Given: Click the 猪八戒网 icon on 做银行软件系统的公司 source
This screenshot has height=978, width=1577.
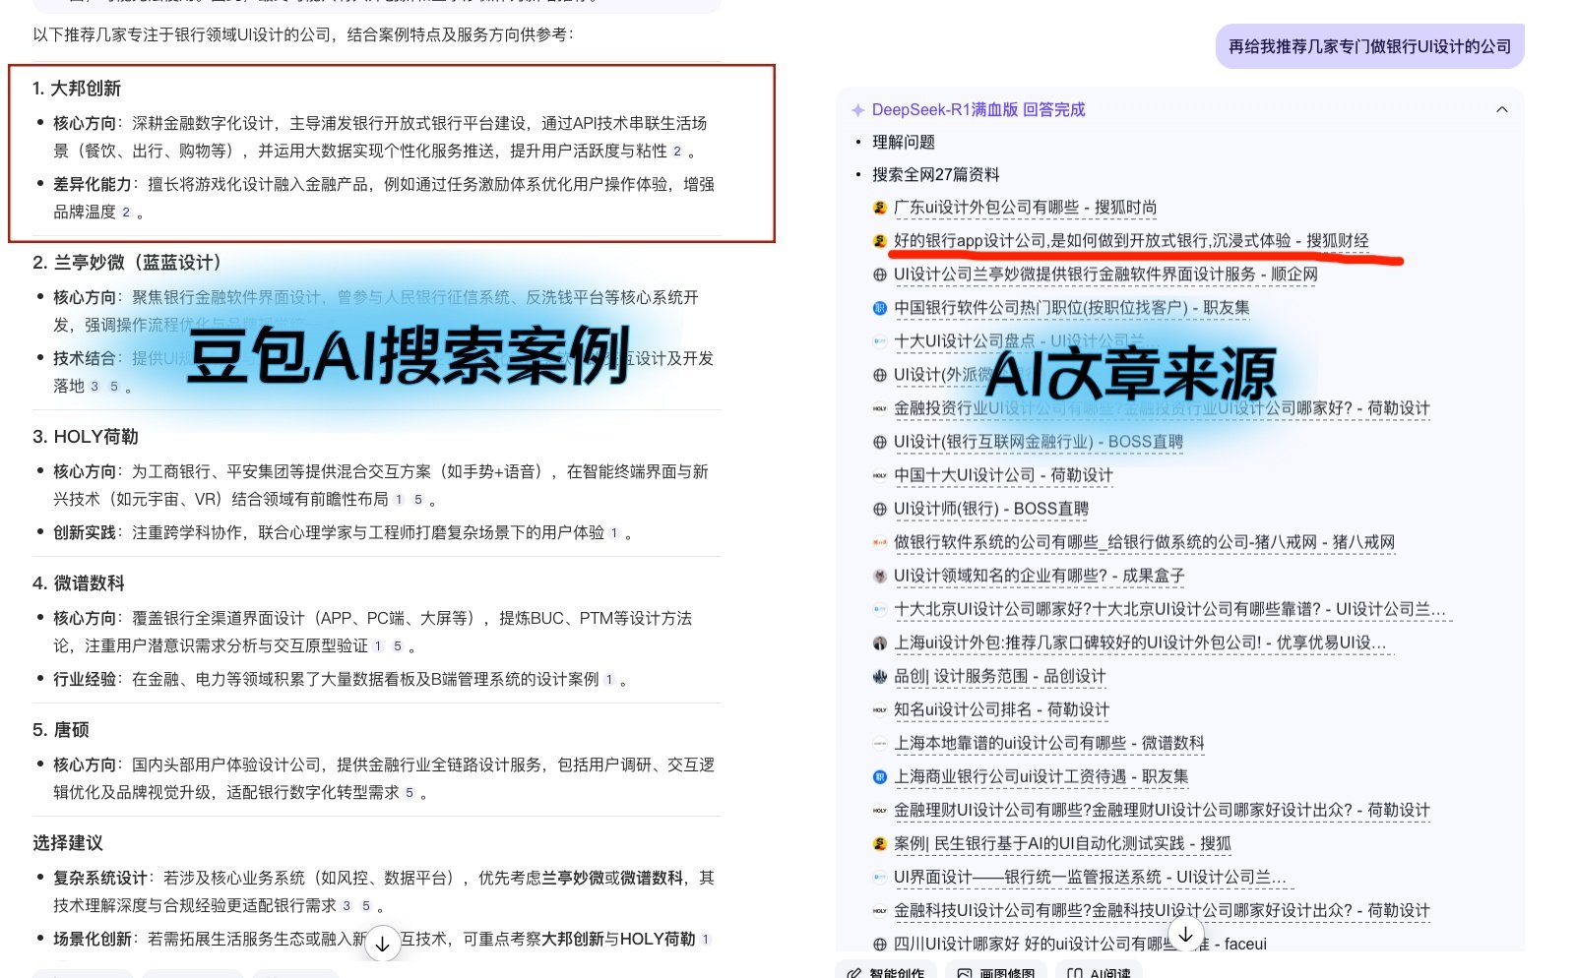Looking at the screenshot, I should click(x=878, y=542).
